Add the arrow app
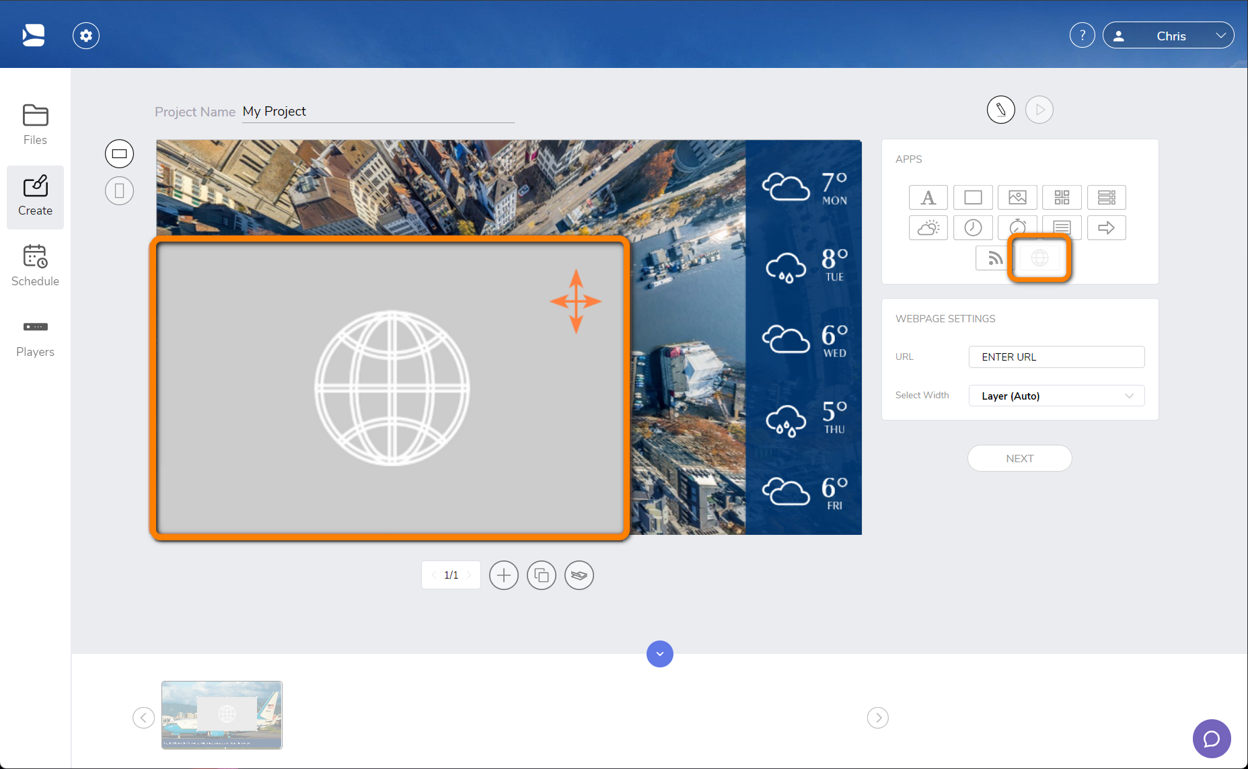1248x769 pixels. [x=1106, y=228]
